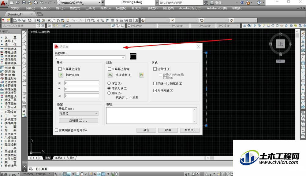Click the workspace settings gear icon

click(x=39, y=26)
